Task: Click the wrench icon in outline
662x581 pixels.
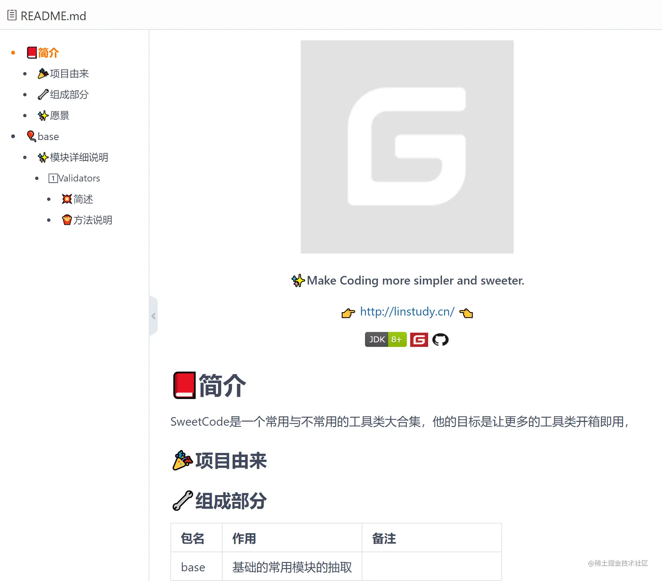Action: [x=43, y=94]
